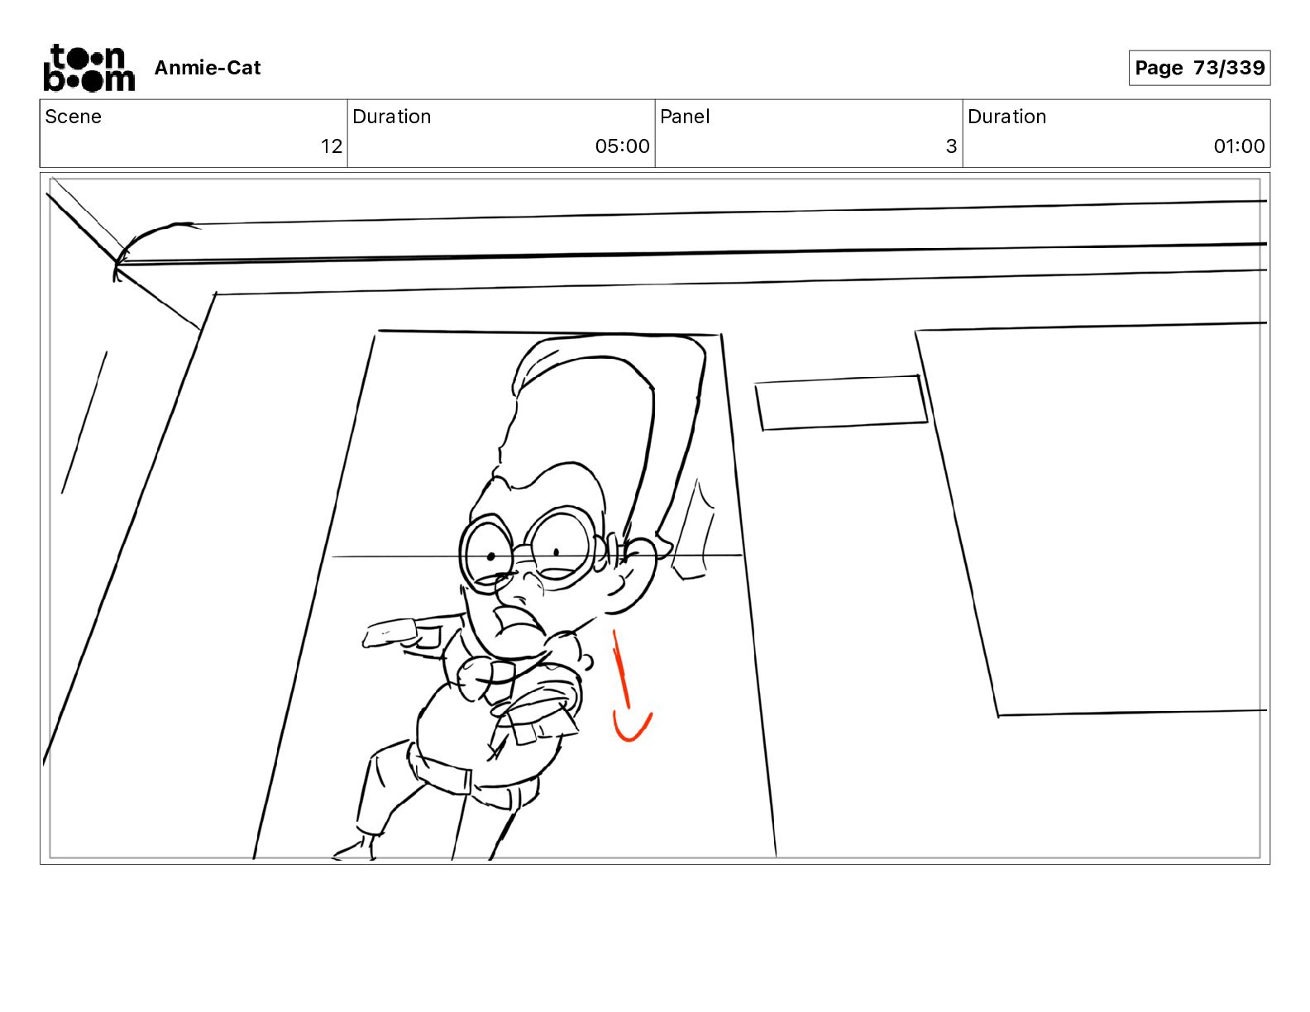
Task: Click the 'Page 73/339' page indicator
Action: coord(1199,68)
